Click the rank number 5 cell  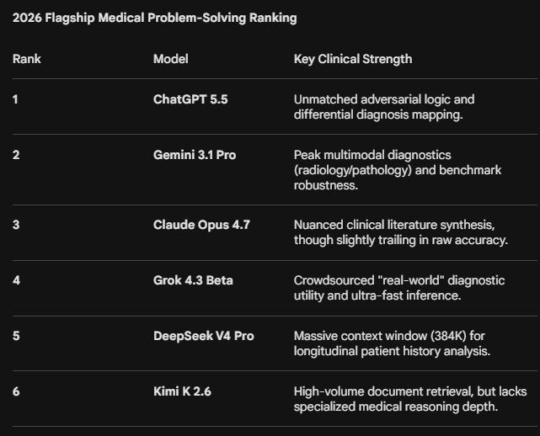(16, 336)
